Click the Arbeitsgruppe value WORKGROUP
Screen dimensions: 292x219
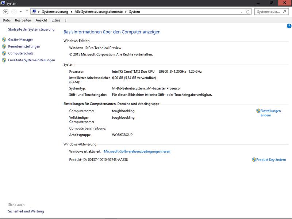coord(122,135)
